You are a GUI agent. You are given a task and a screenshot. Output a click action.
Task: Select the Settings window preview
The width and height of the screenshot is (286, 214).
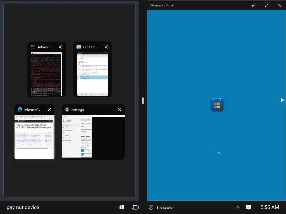93,137
